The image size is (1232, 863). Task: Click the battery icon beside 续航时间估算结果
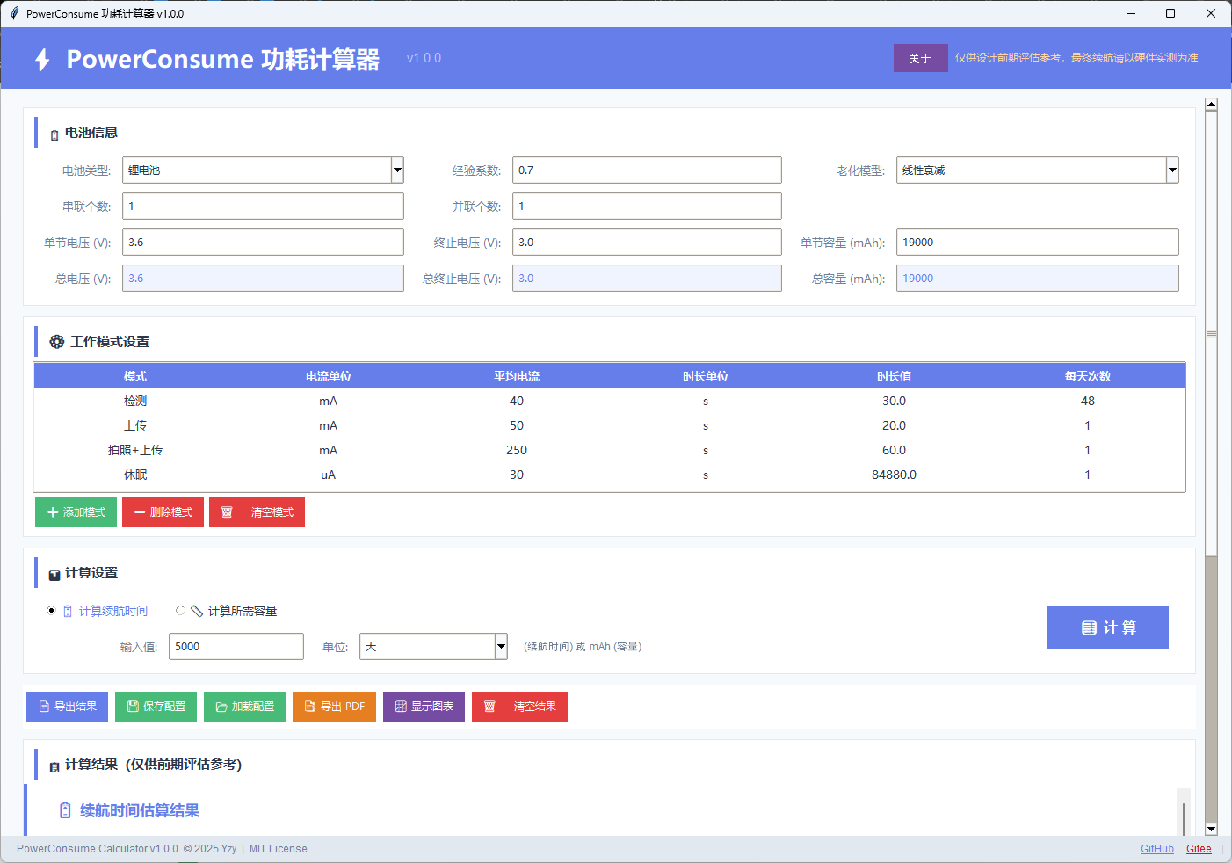[x=65, y=810]
